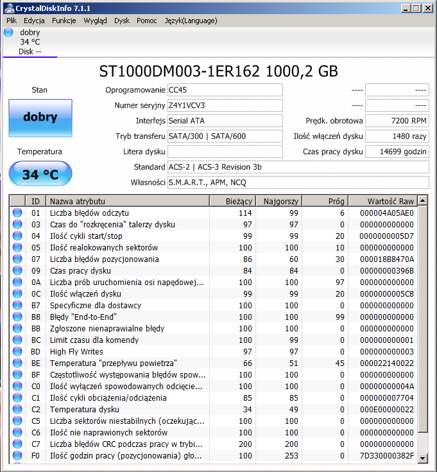
Task: Click the empty Litera dysku field
Action: (225, 152)
